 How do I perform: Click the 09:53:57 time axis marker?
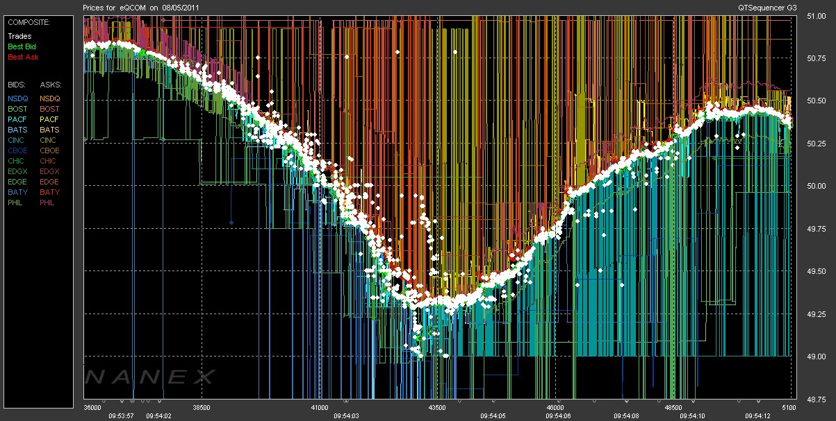(x=122, y=415)
